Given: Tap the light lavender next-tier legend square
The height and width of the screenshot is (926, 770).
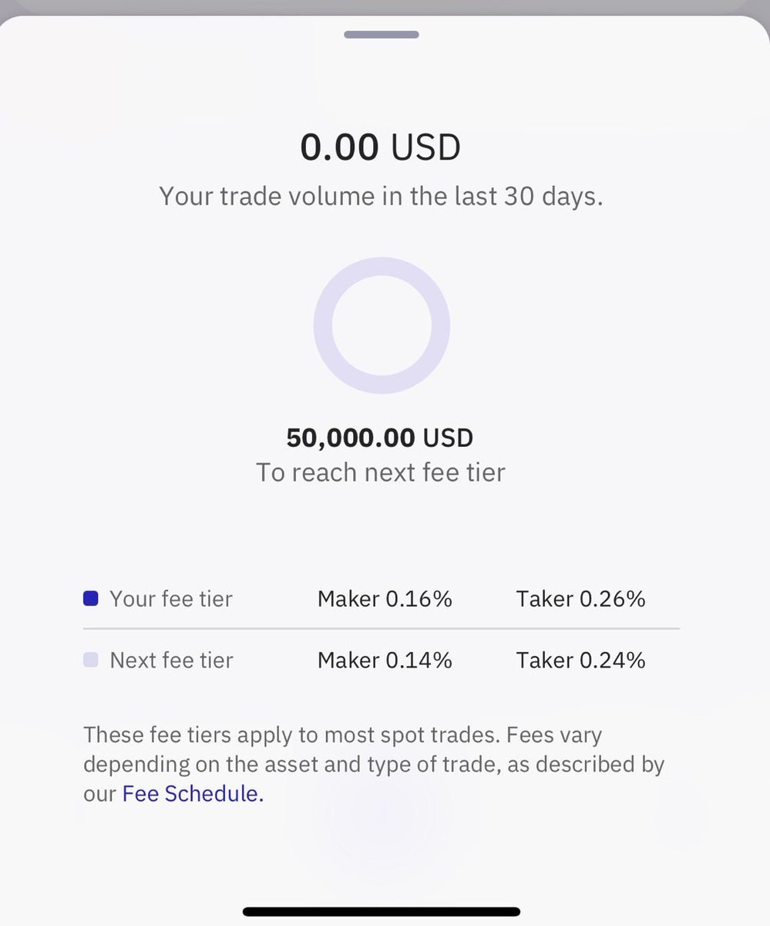Looking at the screenshot, I should [90, 660].
